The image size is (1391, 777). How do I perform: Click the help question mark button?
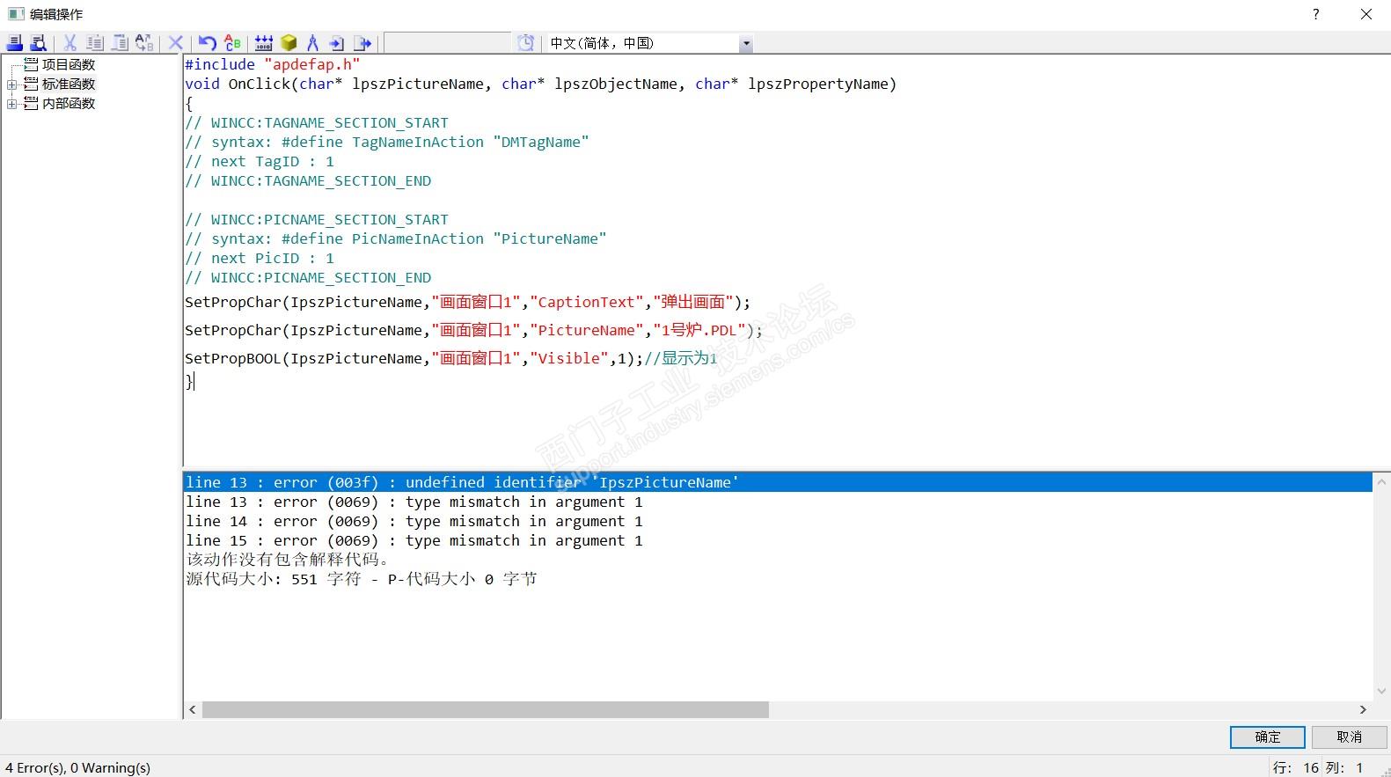[x=1316, y=14]
